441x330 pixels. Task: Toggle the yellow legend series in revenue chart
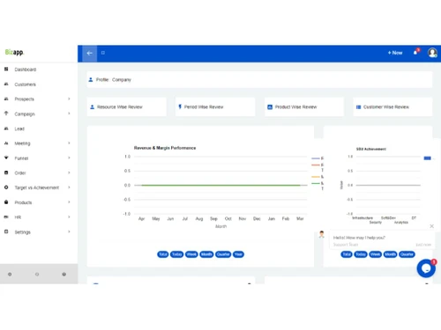[x=318, y=177]
